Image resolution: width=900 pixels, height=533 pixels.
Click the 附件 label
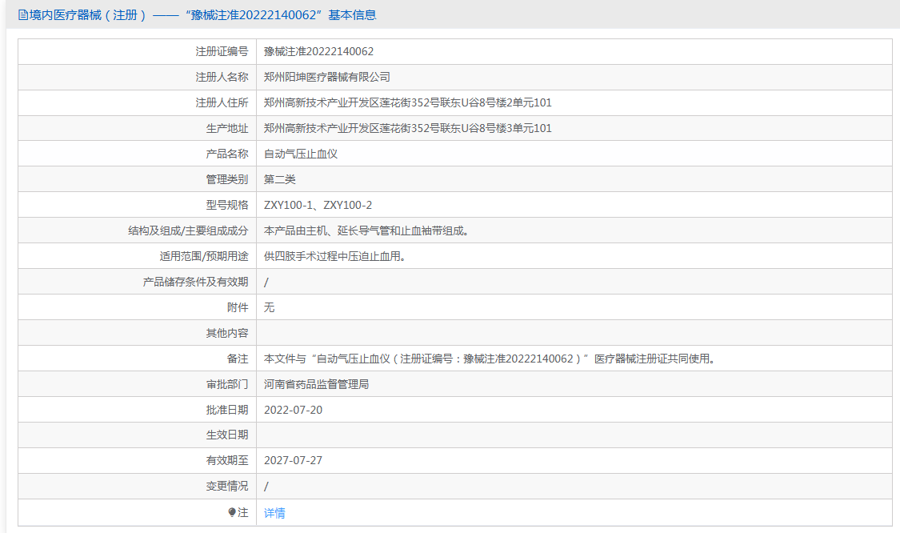[x=238, y=307]
